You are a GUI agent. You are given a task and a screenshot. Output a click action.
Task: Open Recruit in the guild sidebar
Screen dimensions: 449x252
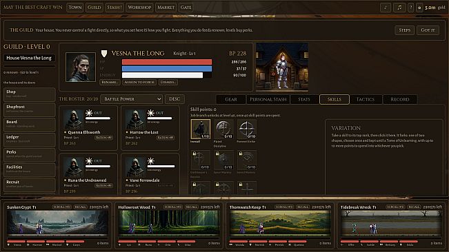(x=30, y=185)
